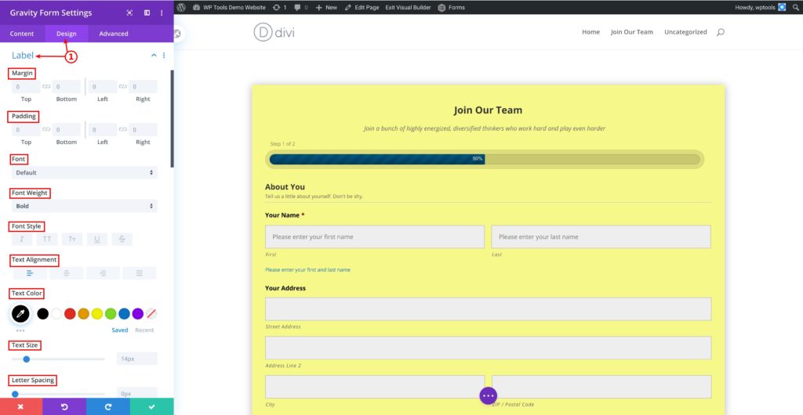Choose the red text color swatch
Viewport: 803px width, 415px height.
point(70,314)
